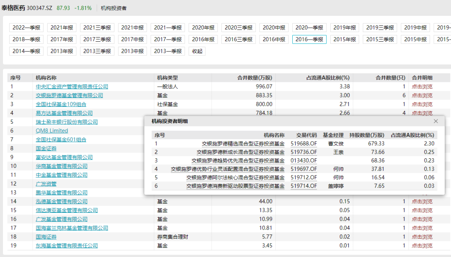Open 交银施罗德消费新驱动股票型证券投资基金 link
The width and height of the screenshot is (451, 257).
coord(235,186)
